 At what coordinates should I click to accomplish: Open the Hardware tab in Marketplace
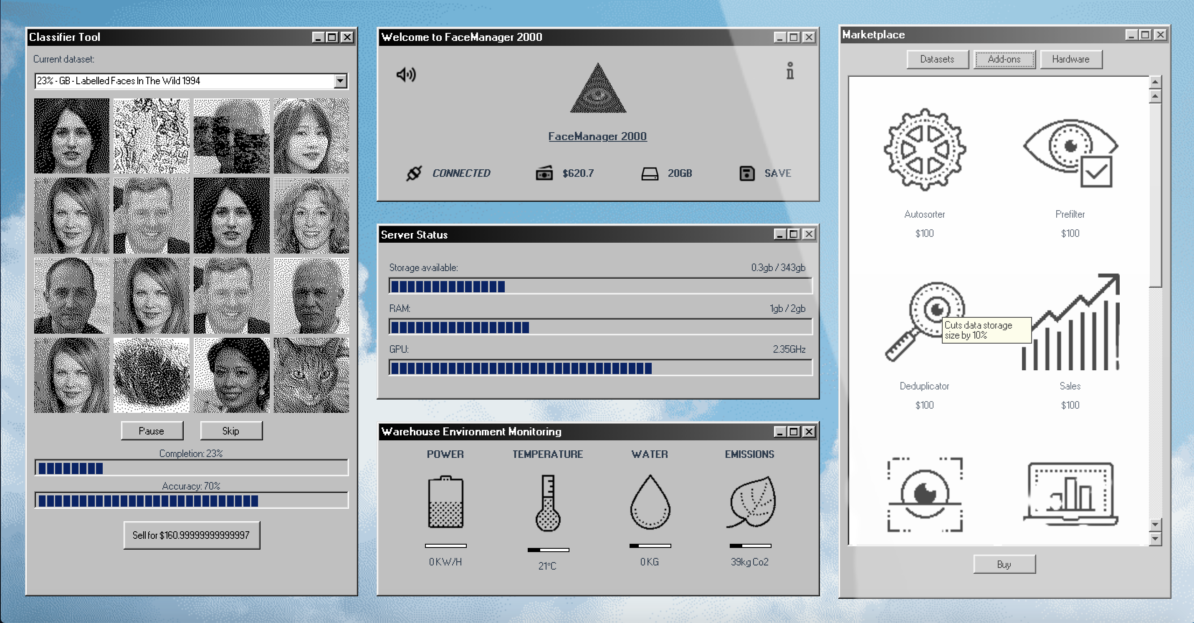click(1070, 59)
